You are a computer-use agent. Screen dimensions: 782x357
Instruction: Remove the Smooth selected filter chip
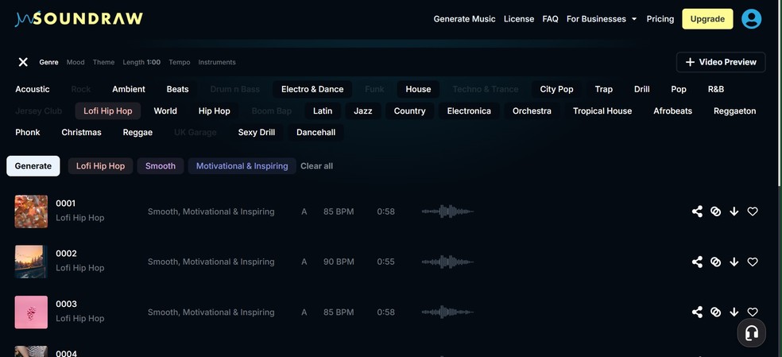[x=160, y=165]
